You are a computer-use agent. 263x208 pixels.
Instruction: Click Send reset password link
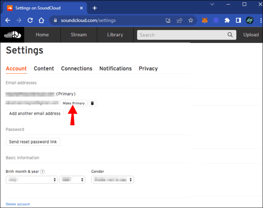point(33,142)
